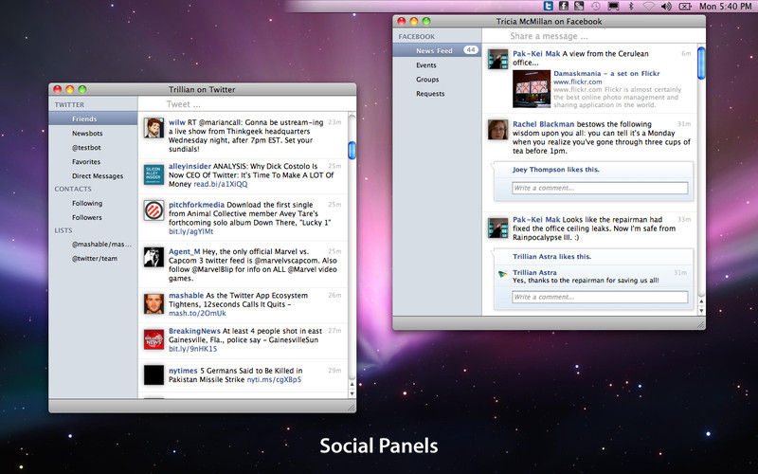Click the comment box under the Trillian Astra comment
Image resolution: width=758 pixels, height=474 pixels.
click(600, 297)
